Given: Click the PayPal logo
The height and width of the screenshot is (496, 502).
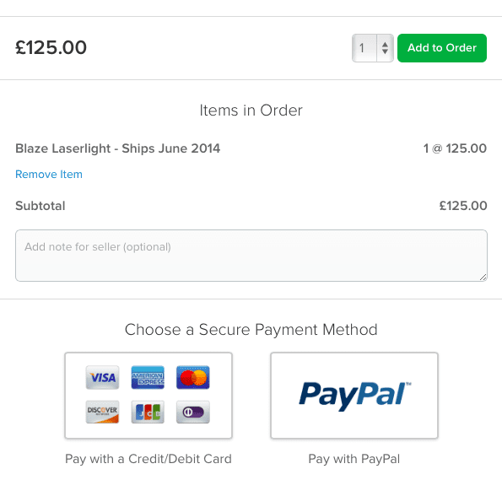Looking at the screenshot, I should (355, 396).
